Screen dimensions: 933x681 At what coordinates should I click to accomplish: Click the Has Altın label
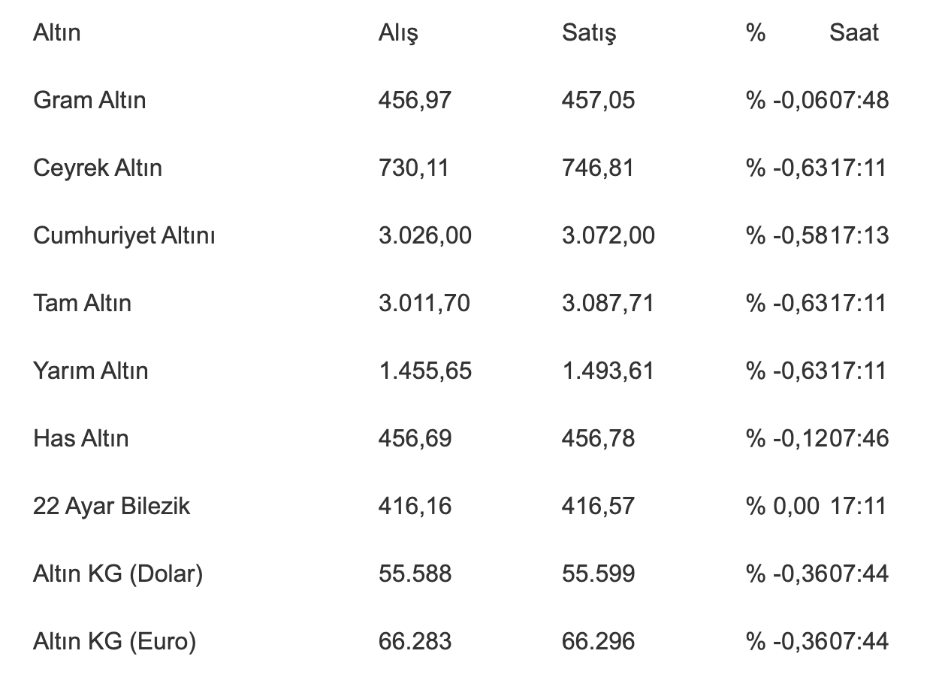click(x=80, y=438)
